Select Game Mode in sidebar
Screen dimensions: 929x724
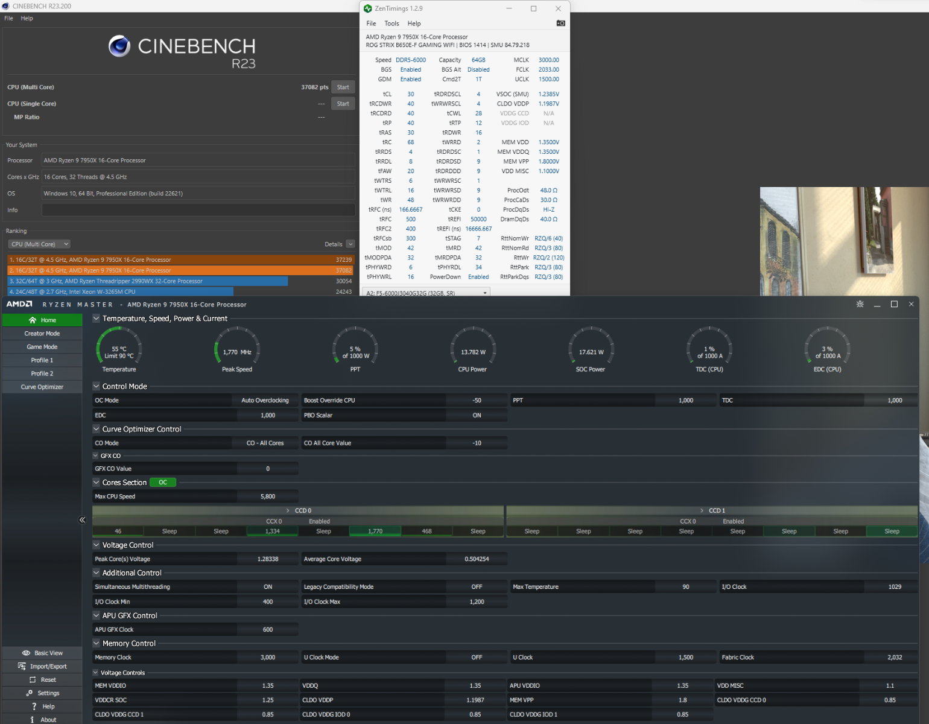42,347
